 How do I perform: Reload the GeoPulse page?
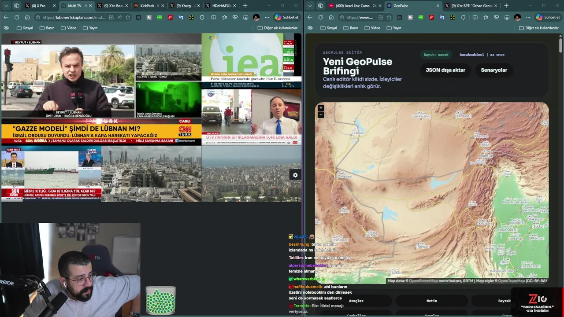pos(320,17)
